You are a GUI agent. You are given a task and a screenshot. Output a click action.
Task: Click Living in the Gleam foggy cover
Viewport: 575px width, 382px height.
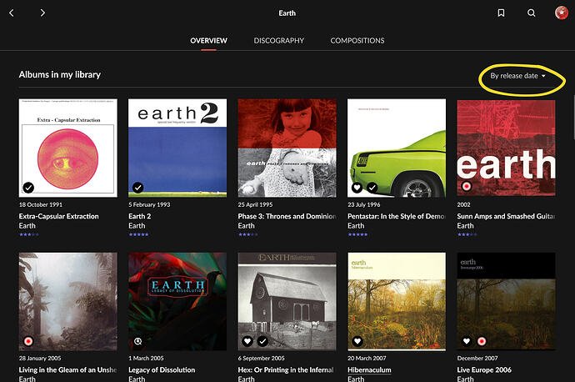point(68,302)
